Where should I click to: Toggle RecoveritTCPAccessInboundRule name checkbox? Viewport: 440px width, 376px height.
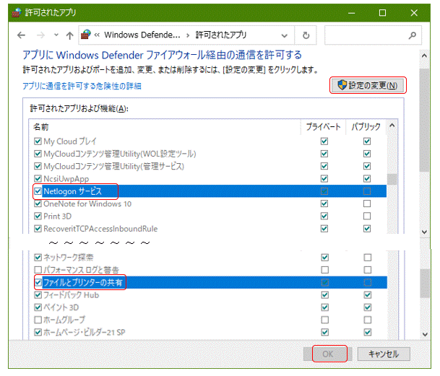(x=38, y=229)
